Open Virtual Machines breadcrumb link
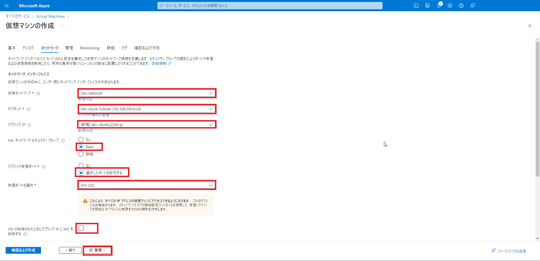 [x=50, y=16]
